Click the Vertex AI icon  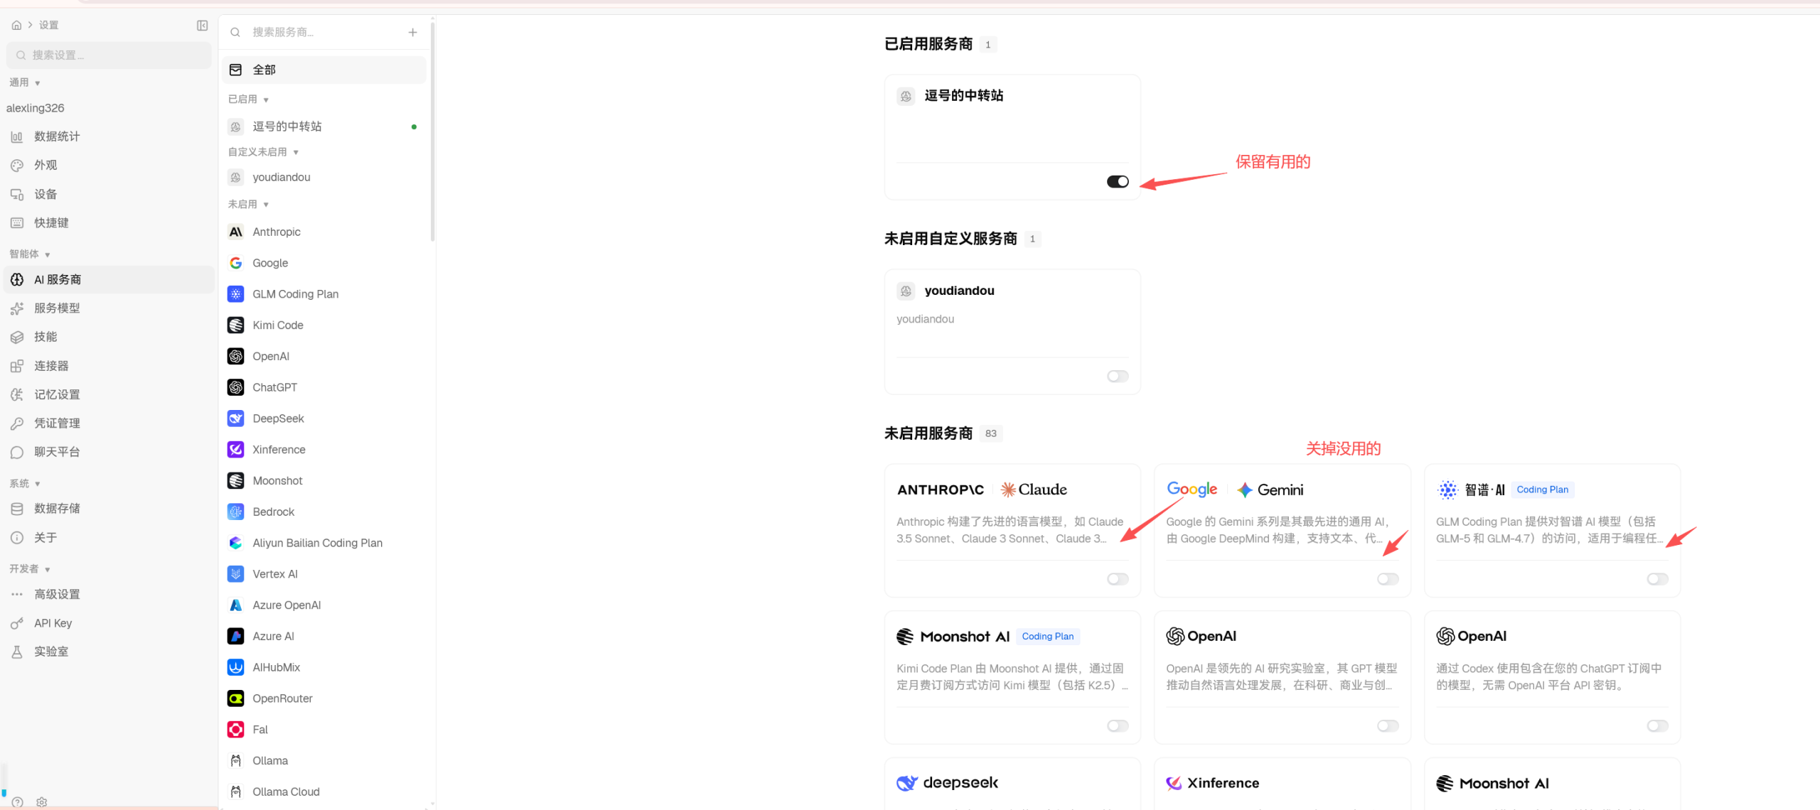pyautogui.click(x=236, y=574)
